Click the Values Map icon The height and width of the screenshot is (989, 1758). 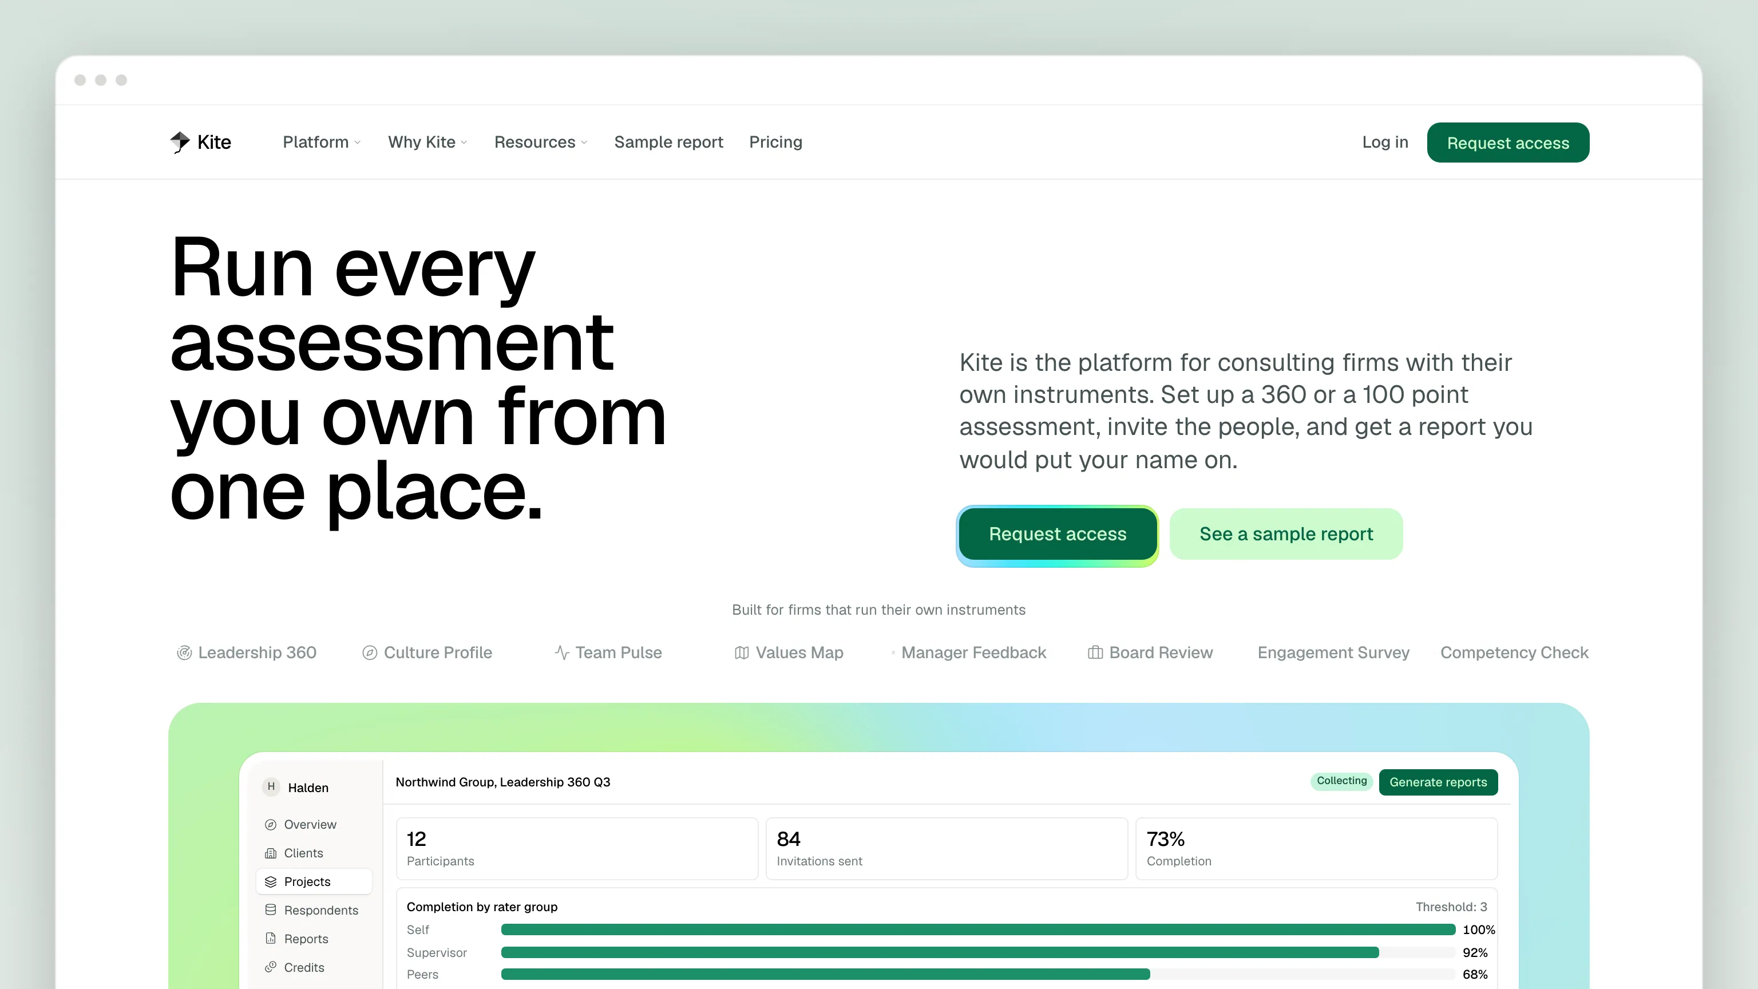(x=742, y=652)
